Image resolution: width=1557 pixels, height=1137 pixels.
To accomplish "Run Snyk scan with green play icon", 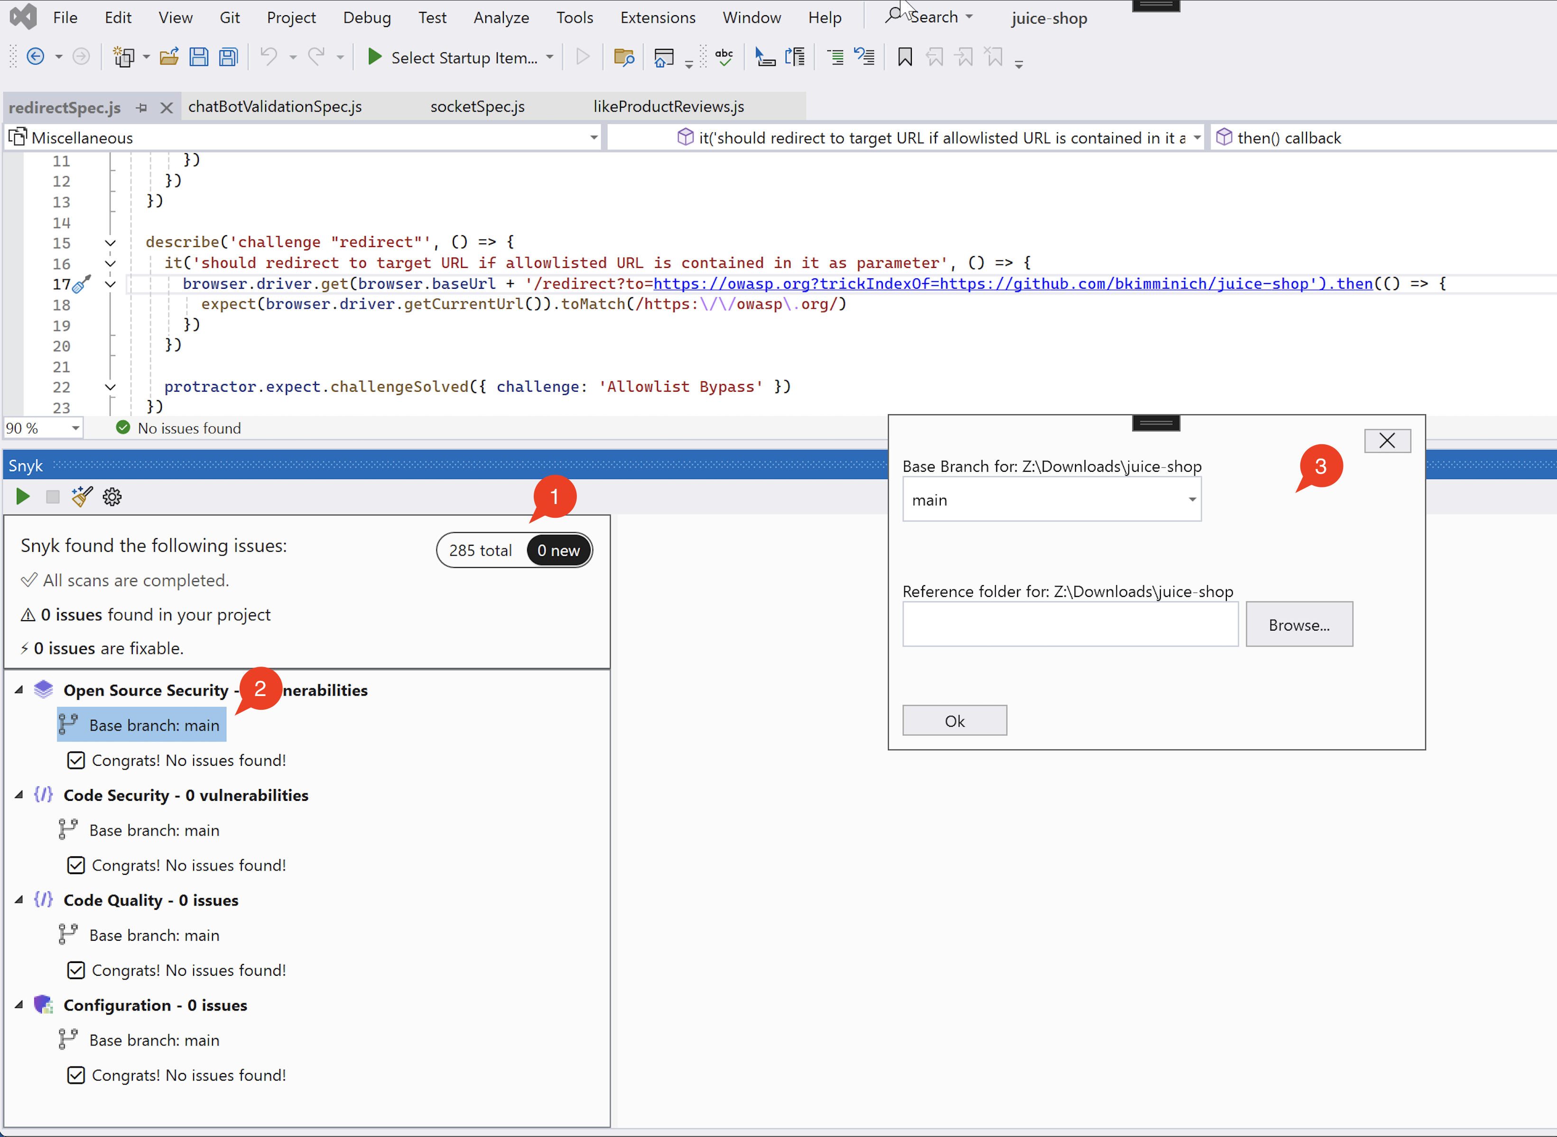I will 23,496.
